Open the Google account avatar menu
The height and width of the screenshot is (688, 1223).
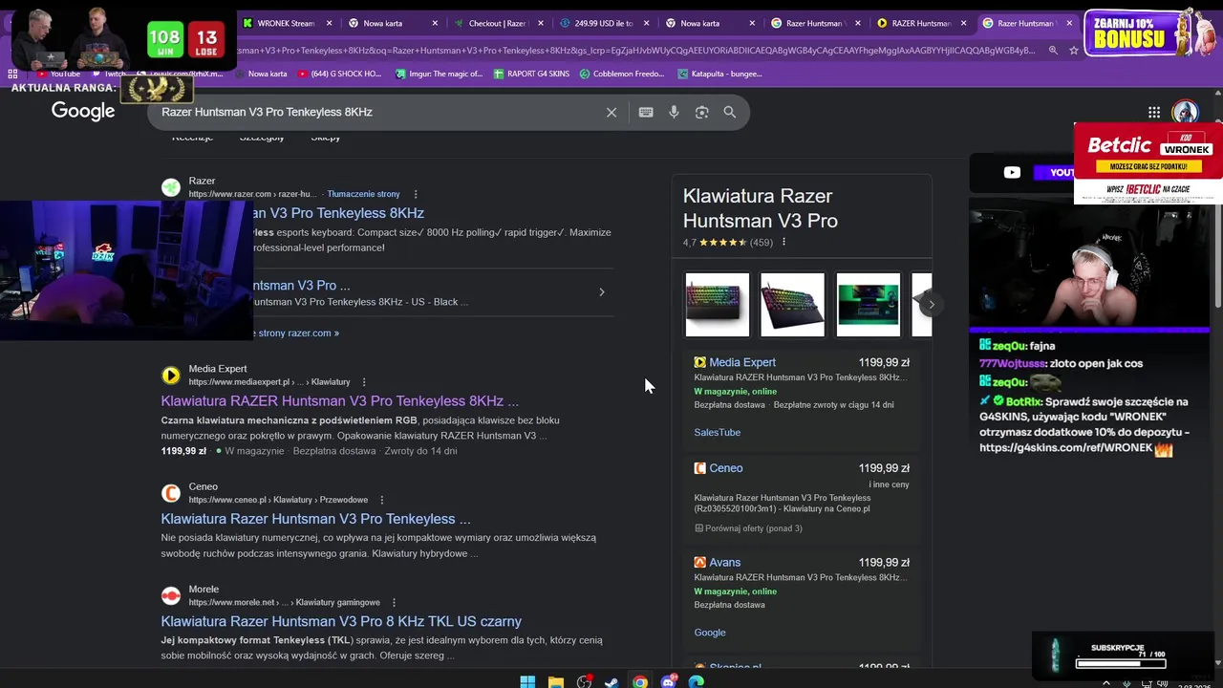click(x=1185, y=112)
